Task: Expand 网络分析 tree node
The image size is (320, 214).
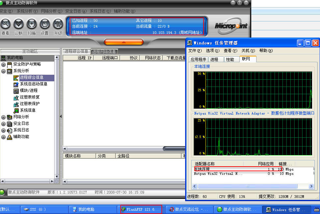Action: [x=3, y=117]
